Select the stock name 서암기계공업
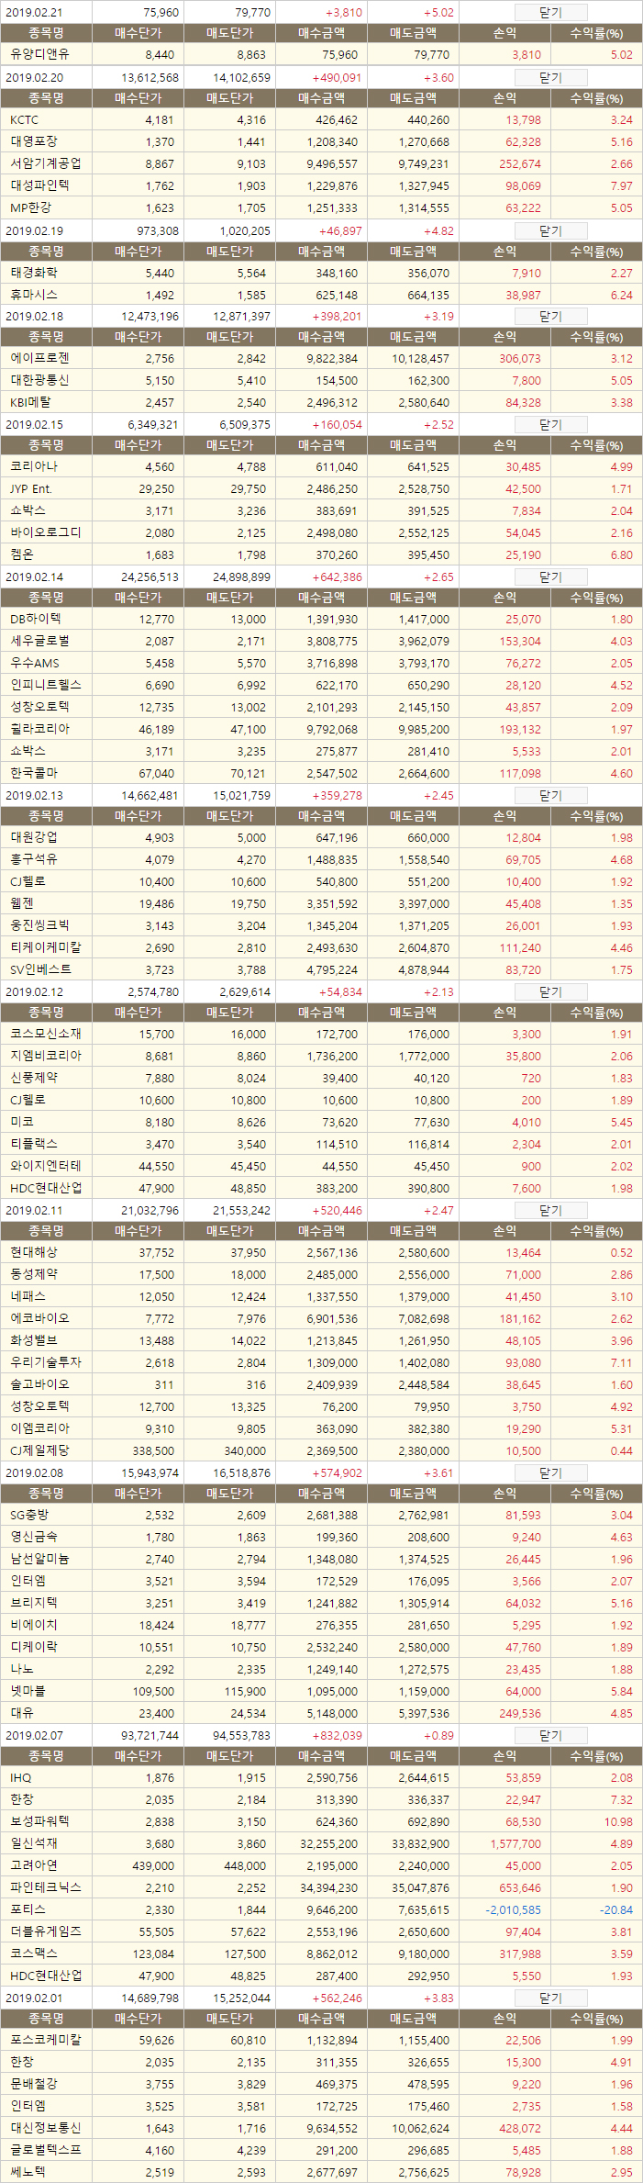Screen dimensions: 643x2183 point(46,164)
